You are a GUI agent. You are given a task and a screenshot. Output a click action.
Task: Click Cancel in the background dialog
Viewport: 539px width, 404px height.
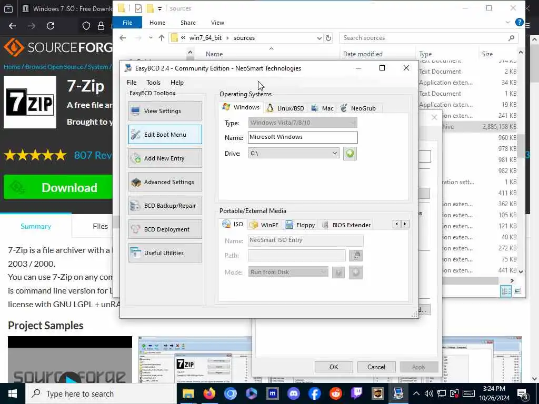(376, 367)
